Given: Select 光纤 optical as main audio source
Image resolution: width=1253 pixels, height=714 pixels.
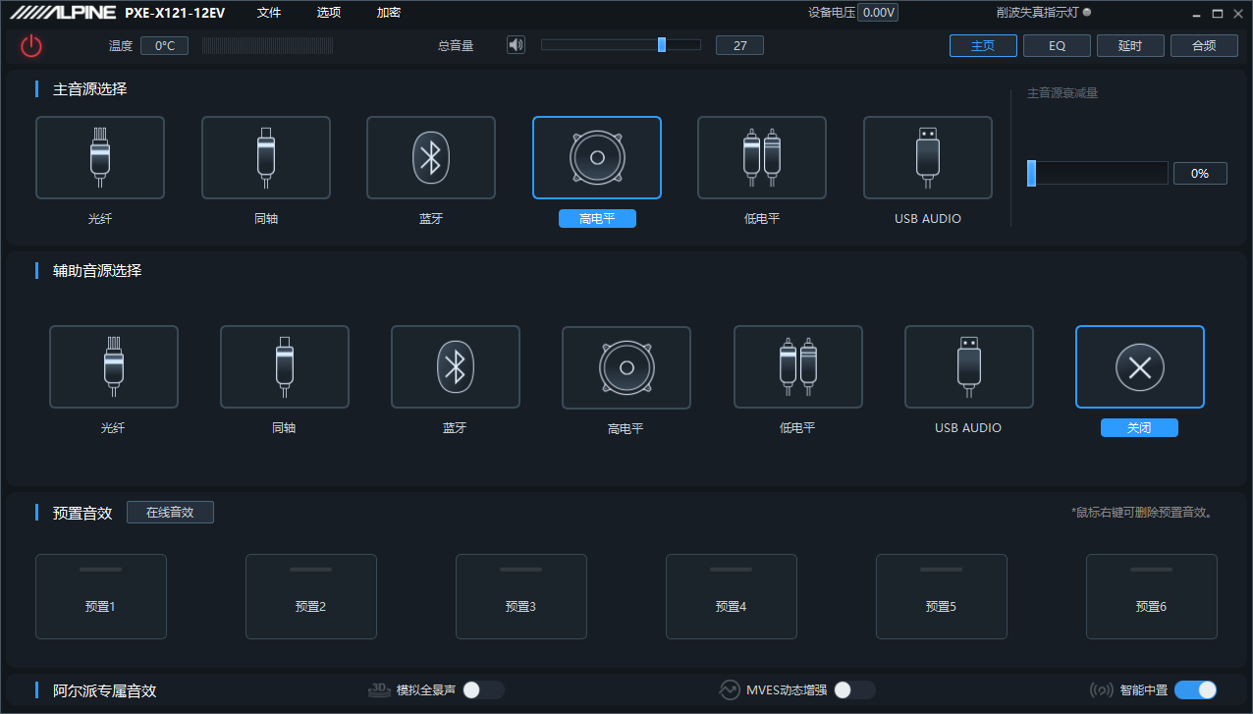Looking at the screenshot, I should pyautogui.click(x=100, y=158).
